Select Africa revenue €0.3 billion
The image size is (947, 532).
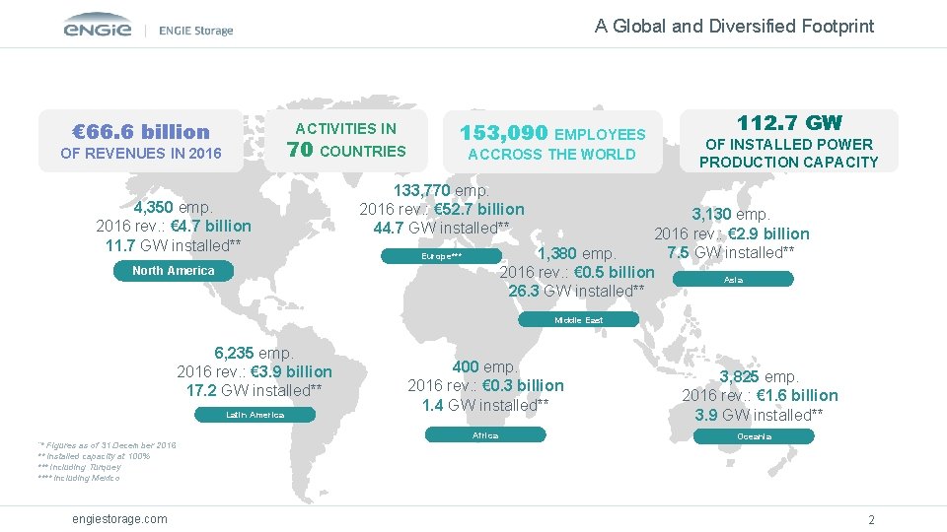pyautogui.click(x=523, y=385)
